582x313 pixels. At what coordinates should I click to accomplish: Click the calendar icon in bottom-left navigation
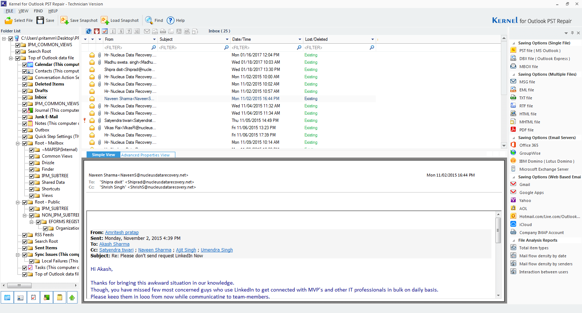click(7, 297)
